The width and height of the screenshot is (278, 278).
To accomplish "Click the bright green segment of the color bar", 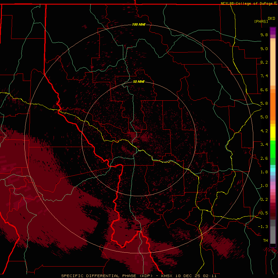I will [273, 149].
